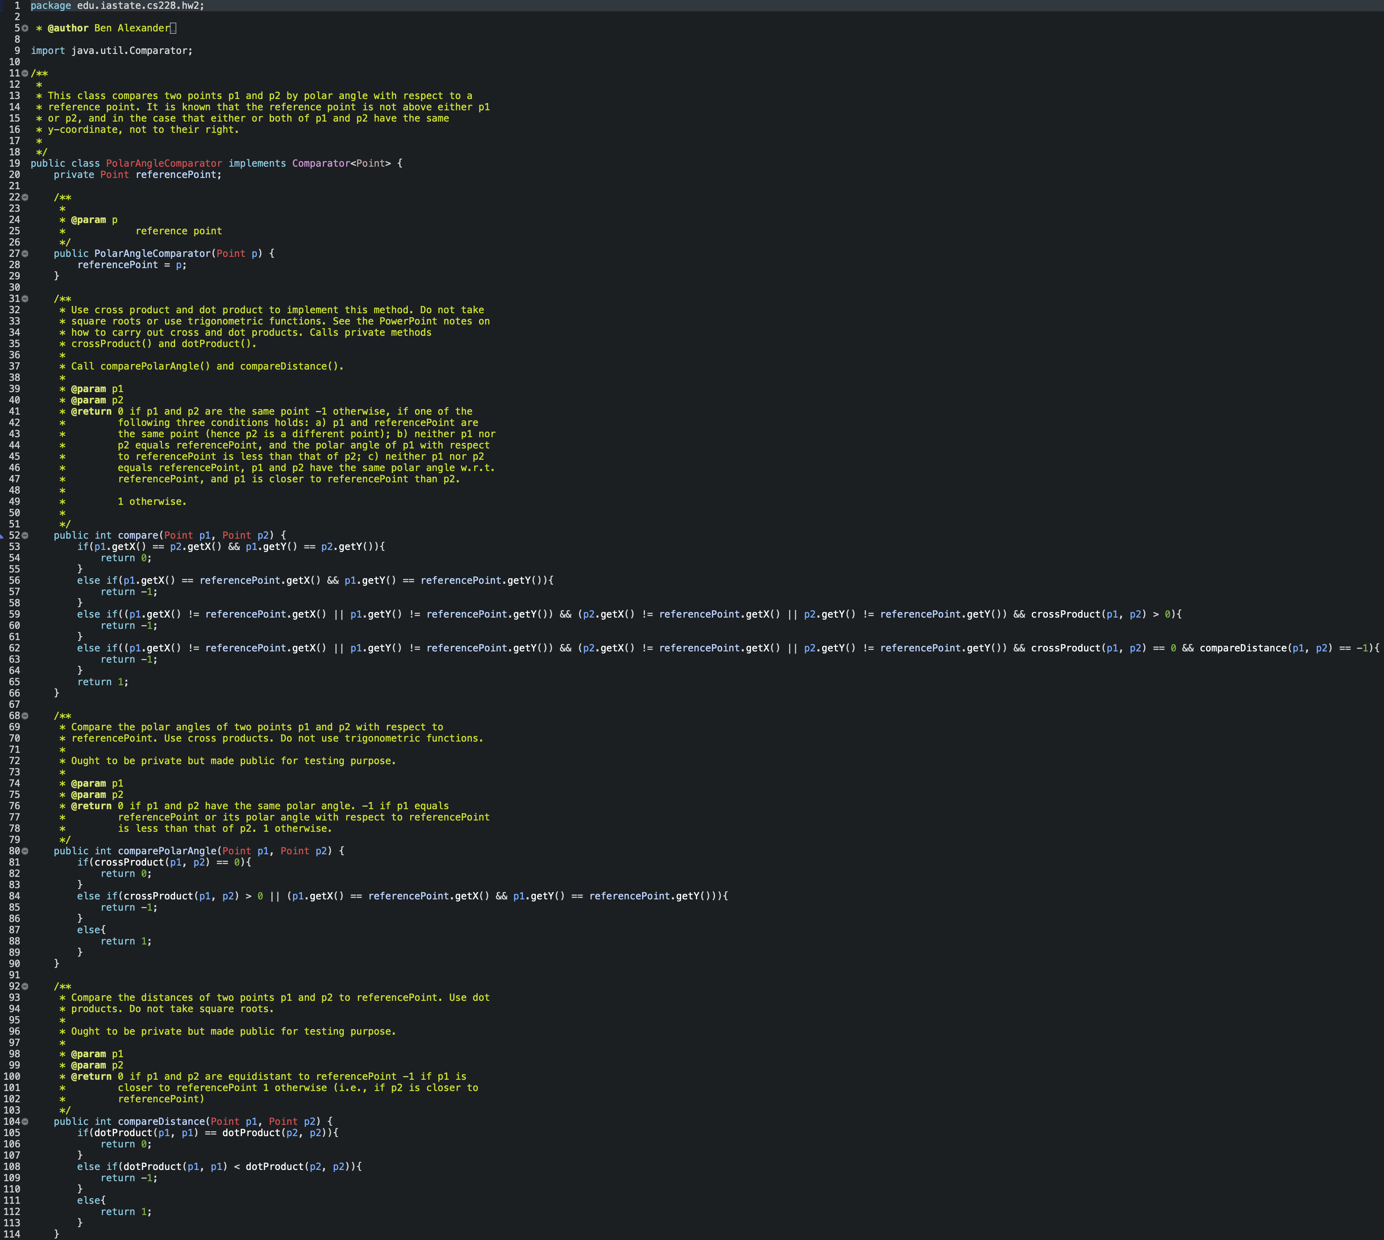Click 'return -1;' on line 85
Image resolution: width=1384 pixels, height=1240 pixels.
(x=129, y=907)
